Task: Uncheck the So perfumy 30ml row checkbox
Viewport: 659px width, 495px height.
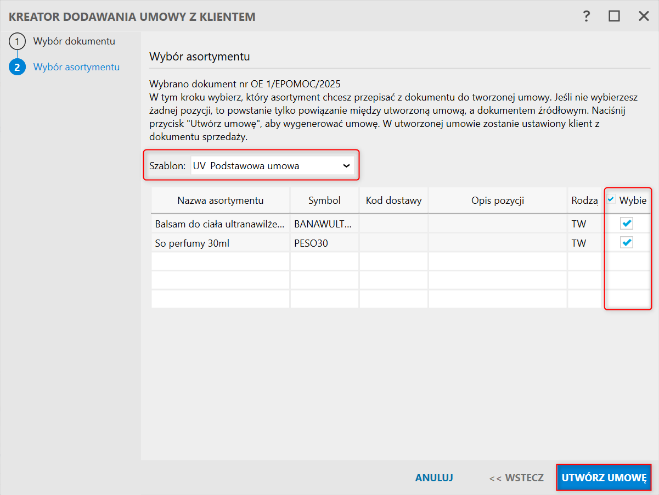Action: pos(627,242)
